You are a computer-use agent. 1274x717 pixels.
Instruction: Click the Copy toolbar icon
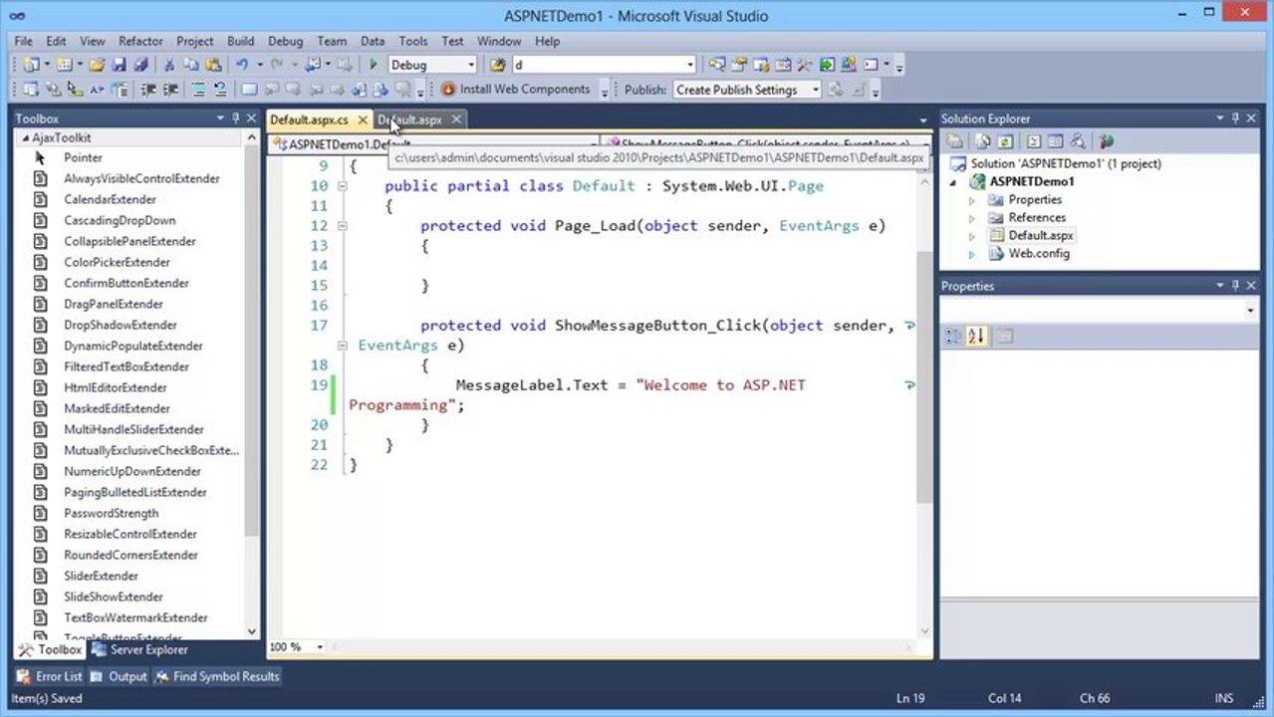pos(191,65)
